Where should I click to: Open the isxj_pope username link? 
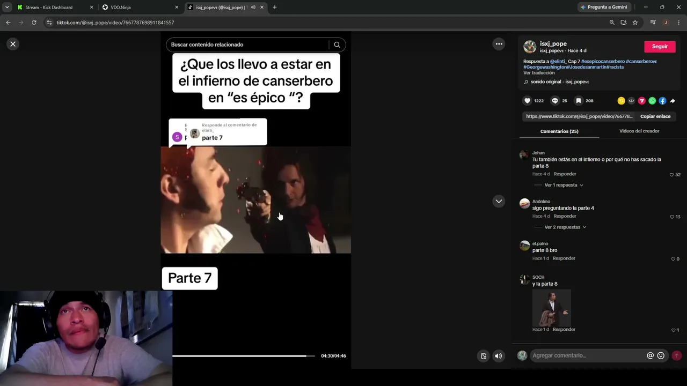tap(553, 44)
